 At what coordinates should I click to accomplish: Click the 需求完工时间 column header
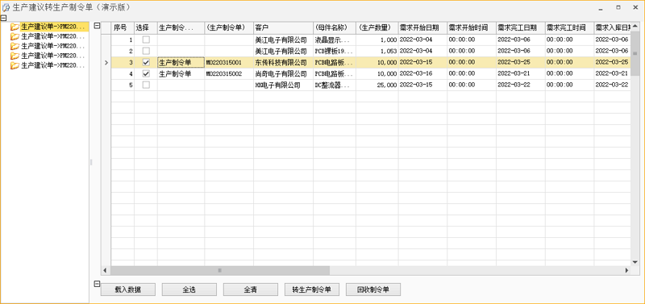tap(570, 28)
